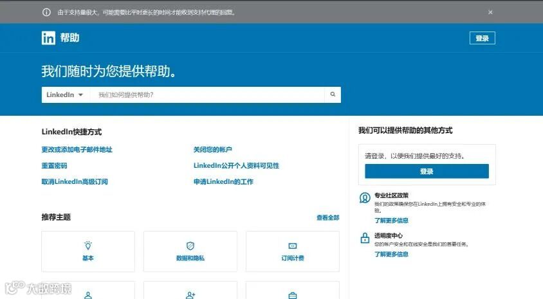The image size is (543, 299).
Task: Open the 更改或添加电子邮件地址 link
Action: (x=77, y=149)
